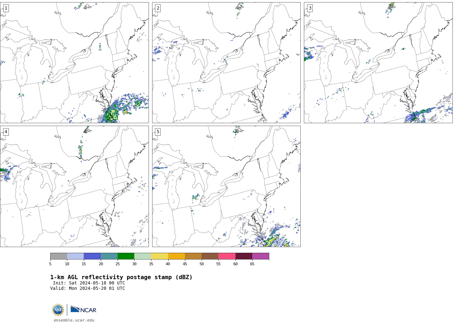
Task: Select the brown 50-55 dBZ swatch
Action: [210, 256]
